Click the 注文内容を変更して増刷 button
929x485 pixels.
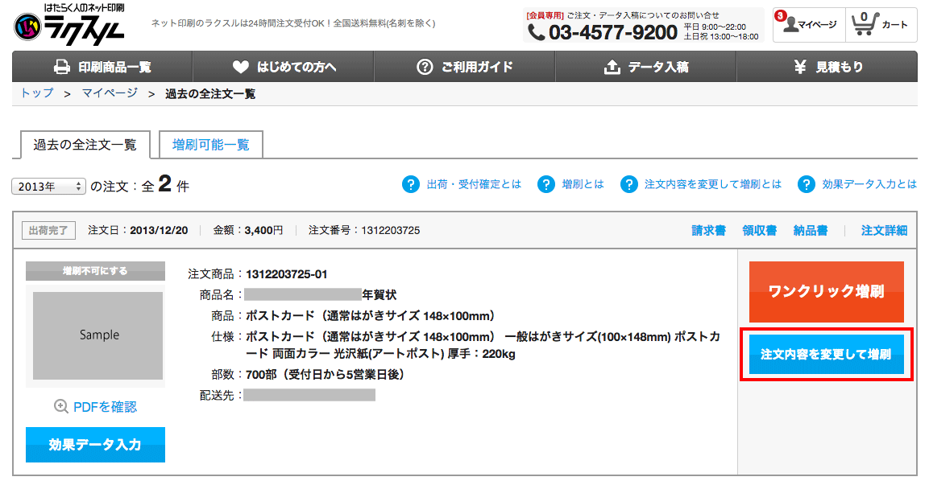point(826,355)
